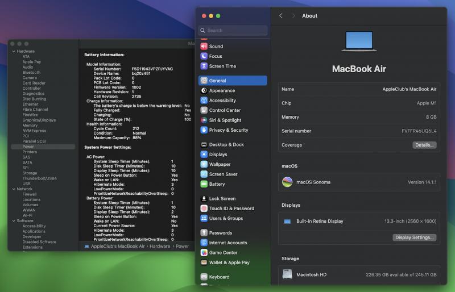Select Extensions under Software tree

[32, 247]
